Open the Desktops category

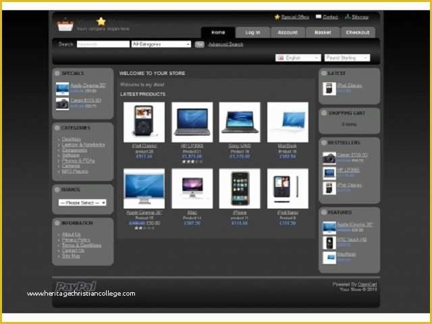pos(72,139)
